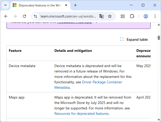Click the vertical scrollbar thumb
Screen dimensions: 161x122
click(x=159, y=38)
